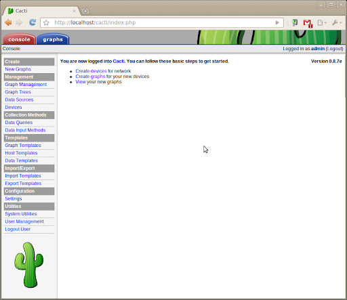Click the Templates section header
The height and width of the screenshot is (300, 347).
[x=29, y=138]
